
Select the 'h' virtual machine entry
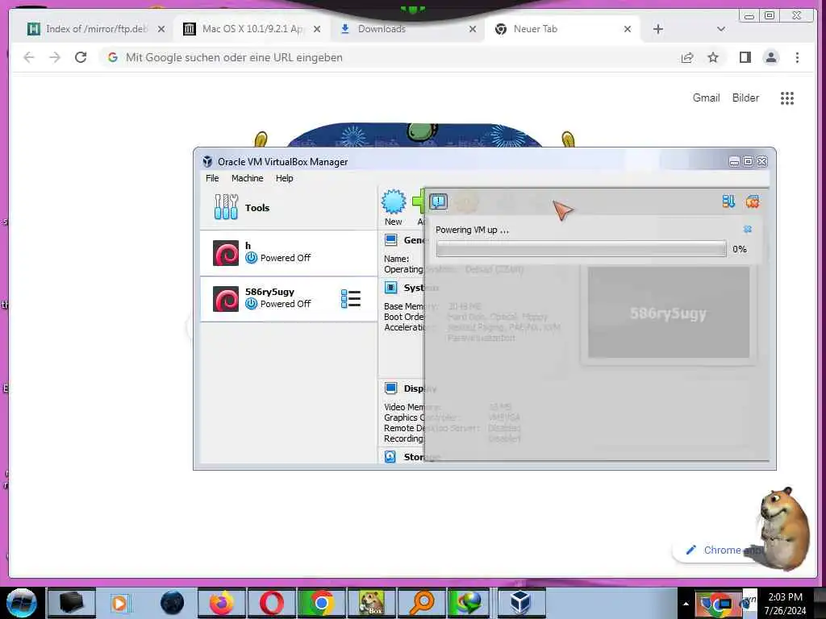click(289, 252)
